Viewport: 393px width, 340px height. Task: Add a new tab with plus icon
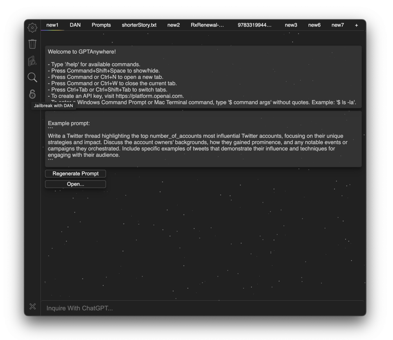point(356,25)
